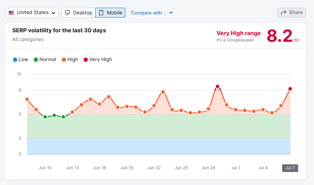314x185 pixels.
Task: Click the Share arrow icon
Action: coord(284,13)
